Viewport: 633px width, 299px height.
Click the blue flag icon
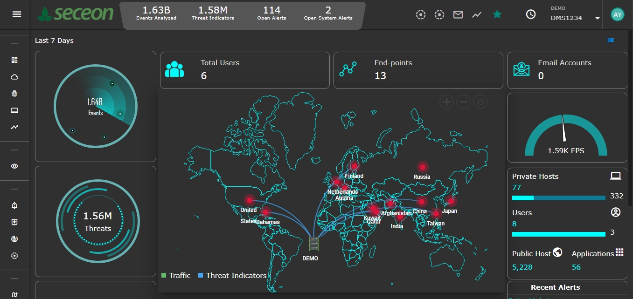pyautogui.click(x=611, y=41)
